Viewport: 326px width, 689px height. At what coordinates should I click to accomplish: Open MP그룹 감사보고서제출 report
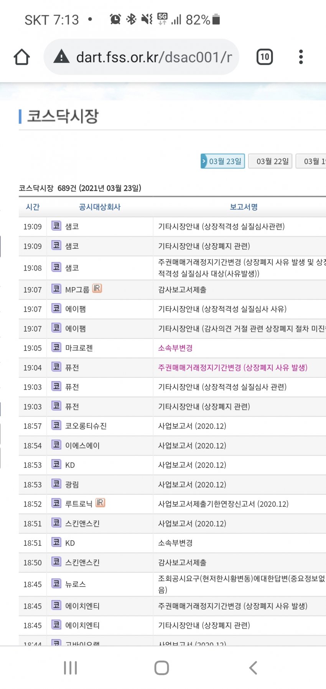point(182,290)
